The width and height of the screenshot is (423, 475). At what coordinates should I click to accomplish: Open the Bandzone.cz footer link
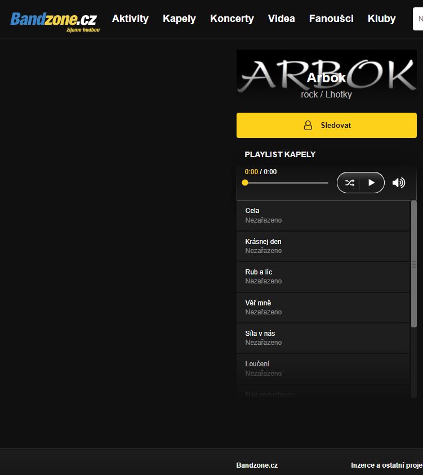(x=257, y=465)
